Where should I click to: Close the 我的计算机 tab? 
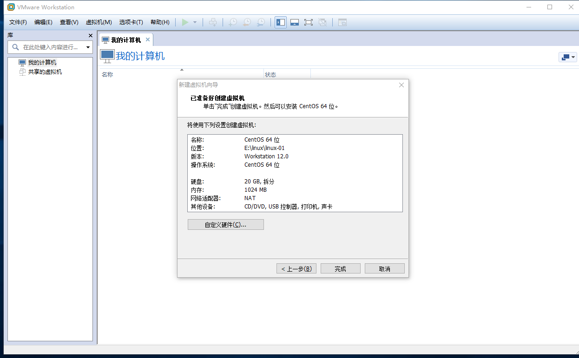click(148, 39)
